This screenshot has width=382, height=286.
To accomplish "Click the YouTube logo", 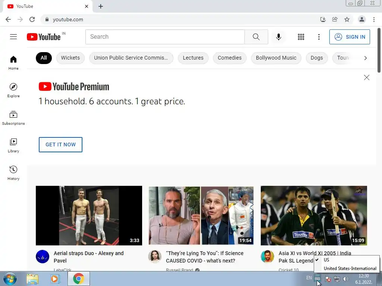I will coord(44,37).
